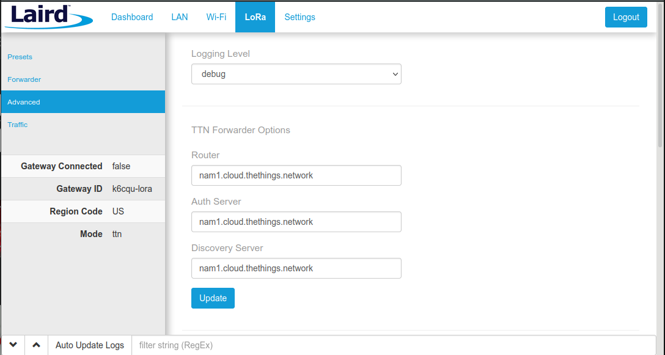Click the Router input field
The image size is (665, 355).
[296, 175]
